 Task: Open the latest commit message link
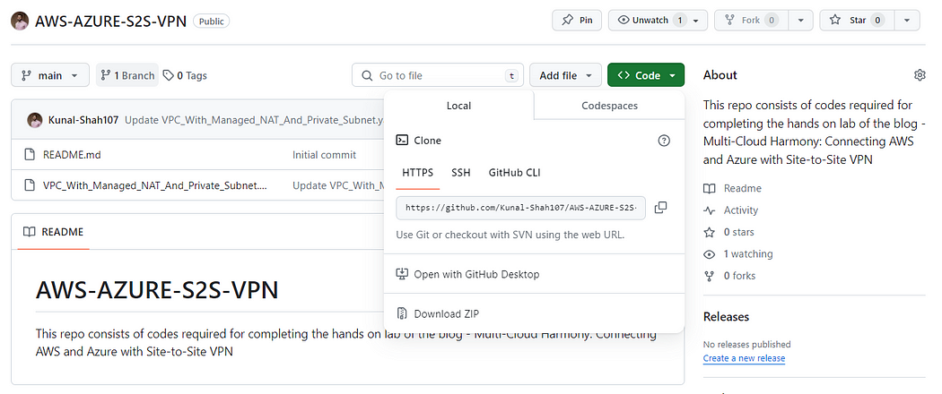254,119
